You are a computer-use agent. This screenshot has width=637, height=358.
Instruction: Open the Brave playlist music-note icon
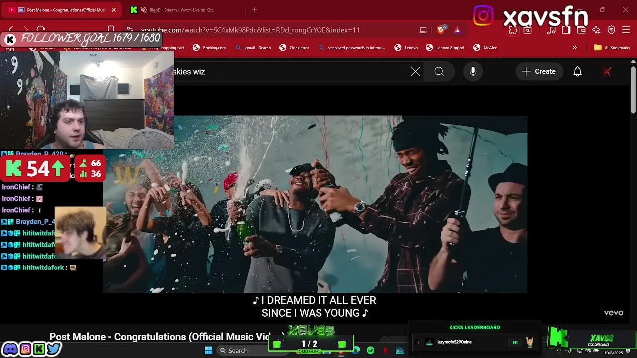[551, 30]
